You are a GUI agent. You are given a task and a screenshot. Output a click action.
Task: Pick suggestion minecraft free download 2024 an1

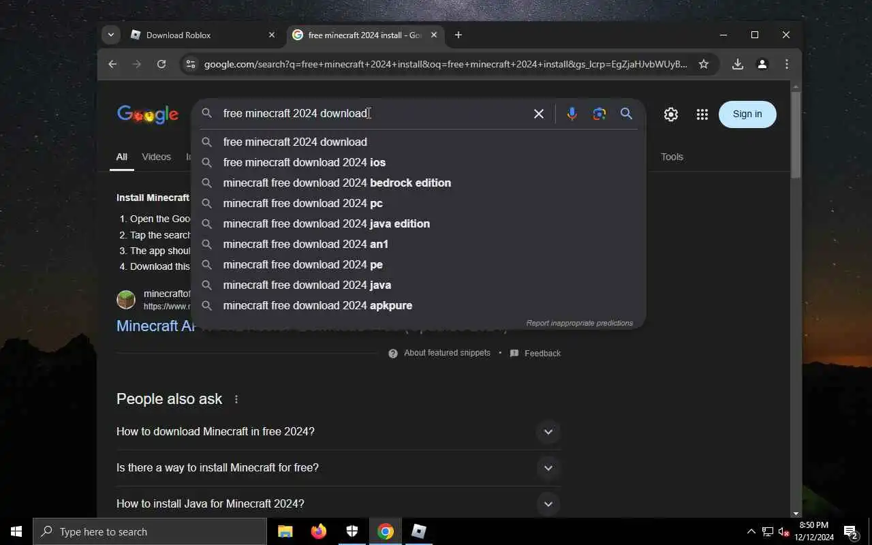(x=418, y=244)
